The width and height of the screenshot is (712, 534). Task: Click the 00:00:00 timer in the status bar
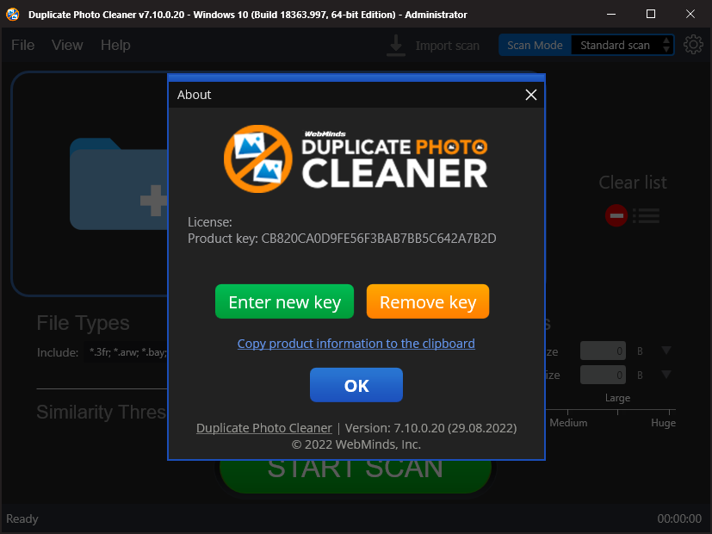click(679, 518)
